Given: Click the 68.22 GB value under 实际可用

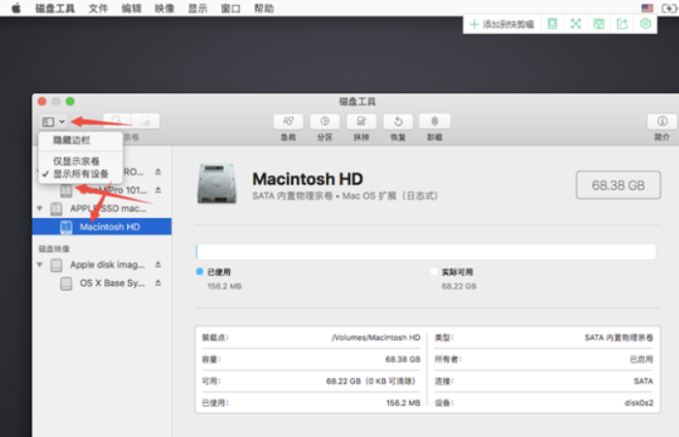Looking at the screenshot, I should (459, 287).
